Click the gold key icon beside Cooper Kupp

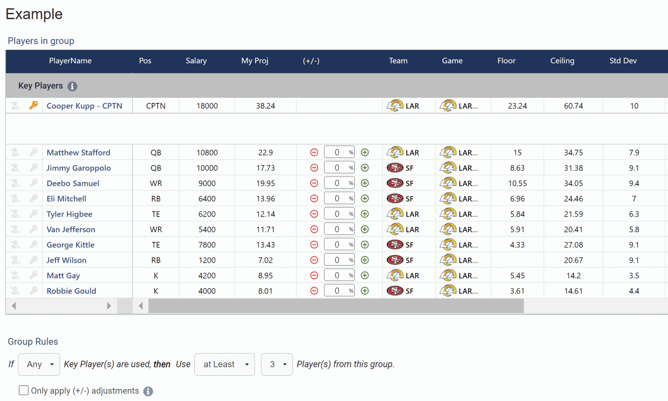coord(35,105)
